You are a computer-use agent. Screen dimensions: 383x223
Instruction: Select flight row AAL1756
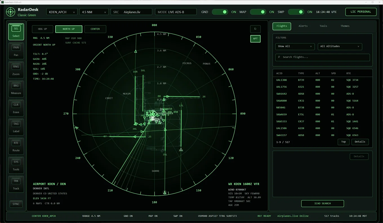click(x=322, y=87)
